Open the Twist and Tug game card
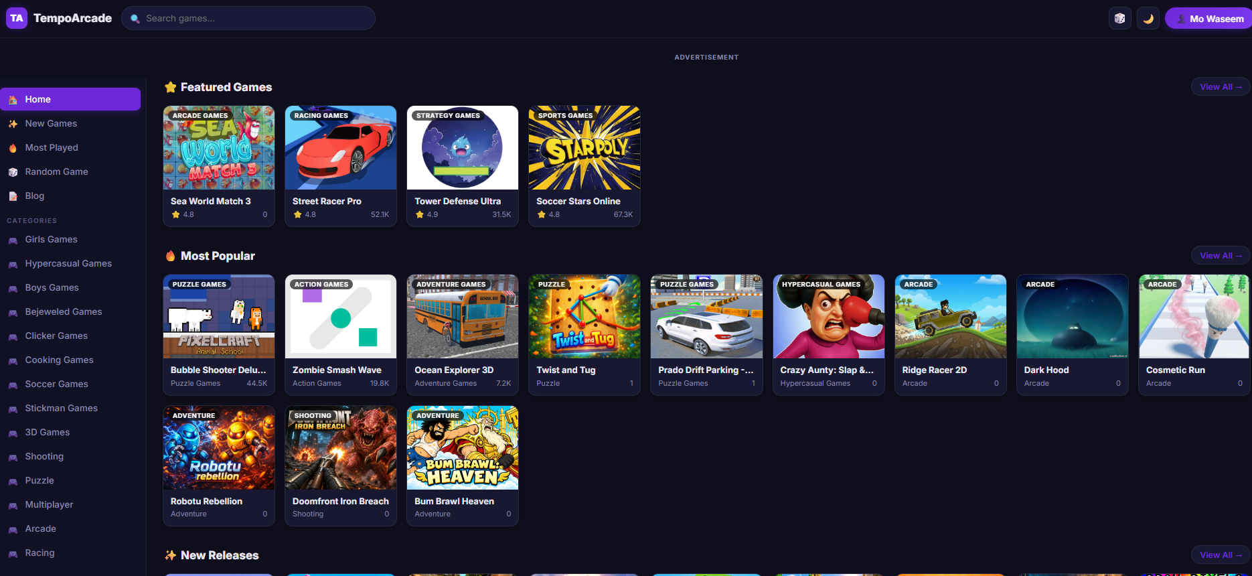1252x576 pixels. 584,335
